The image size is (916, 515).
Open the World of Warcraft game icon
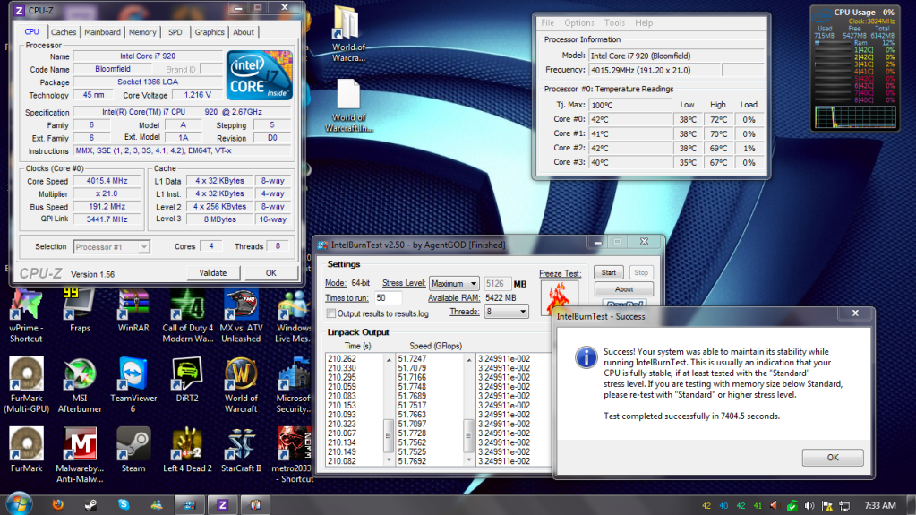241,374
